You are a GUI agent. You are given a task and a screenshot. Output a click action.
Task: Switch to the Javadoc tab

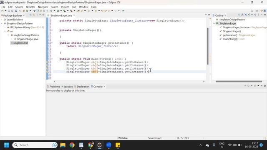67,87
